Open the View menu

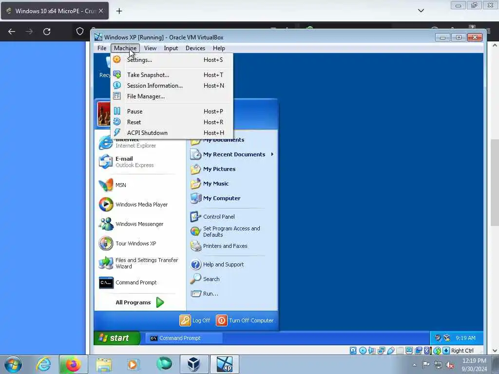pyautogui.click(x=150, y=48)
